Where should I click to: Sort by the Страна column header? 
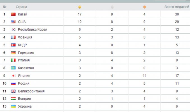(21, 7)
